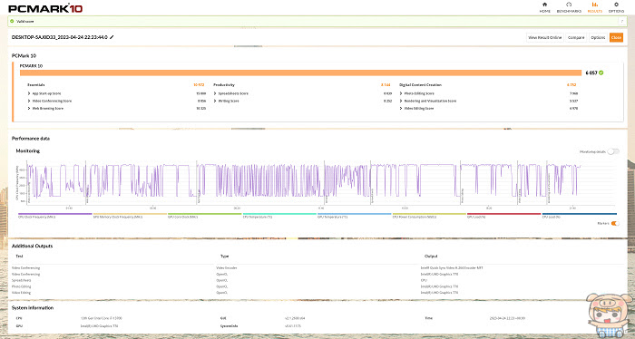Image resolution: width=635 pixels, height=339 pixels.
Task: Click the PCMARK 10 logo
Action: [45, 8]
